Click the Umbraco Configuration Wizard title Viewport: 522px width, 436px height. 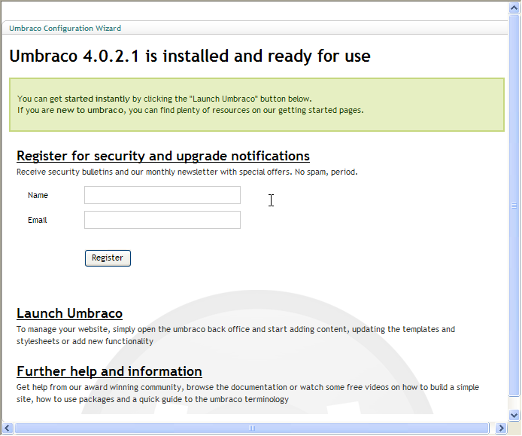coord(65,29)
